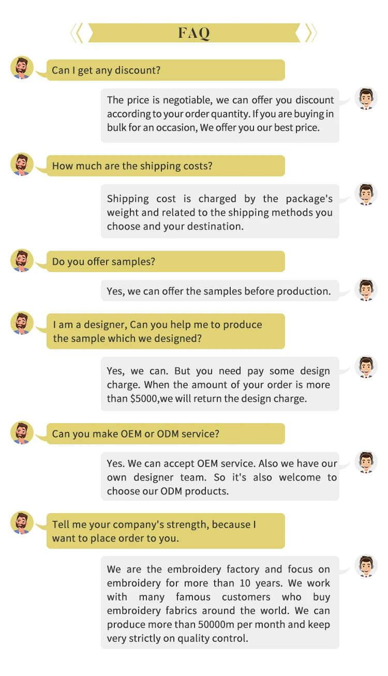Select the "Do you offer samples?" question bubble

[166, 262]
